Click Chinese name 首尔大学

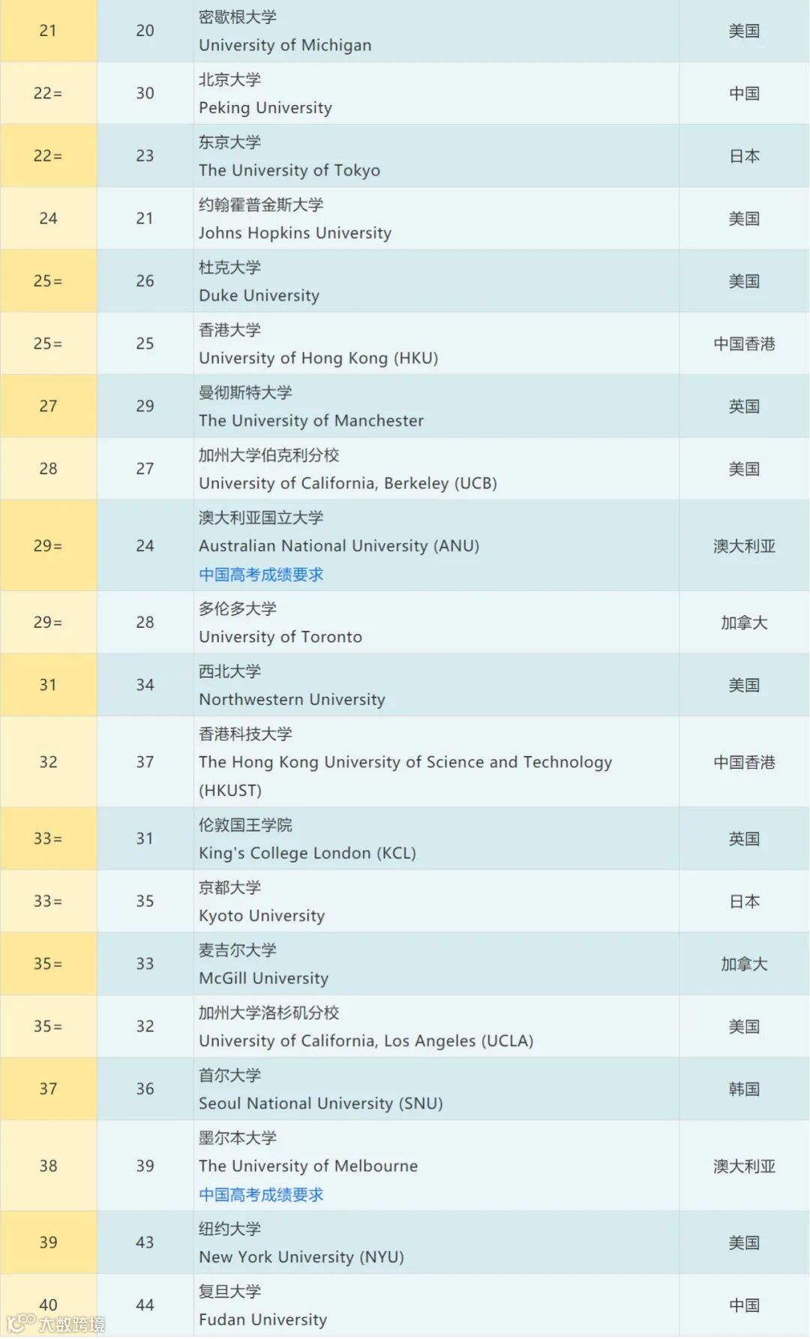229,1076
